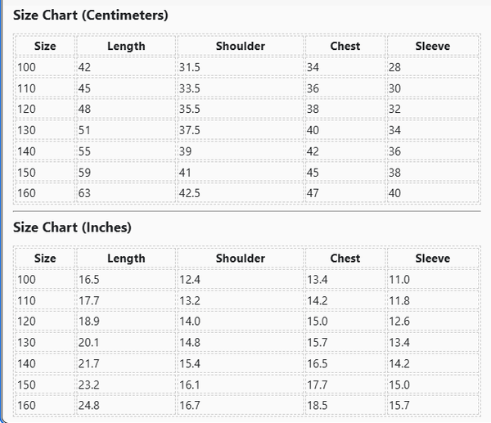Viewport: 491px width, 423px height.
Task: Click the 18.5 chest value in inches chart
Action: [x=318, y=405]
